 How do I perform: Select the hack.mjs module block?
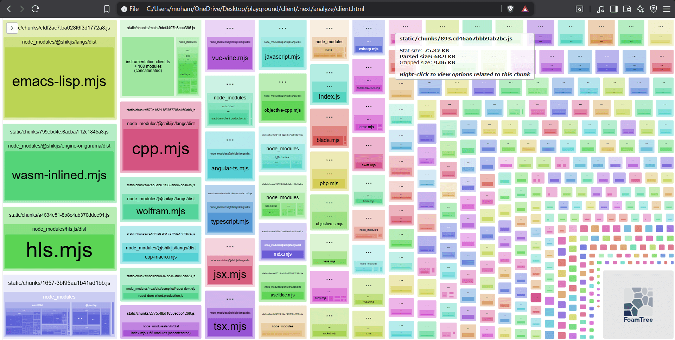coord(369,201)
